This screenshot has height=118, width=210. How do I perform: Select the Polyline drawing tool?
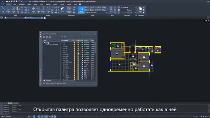click(8, 9)
